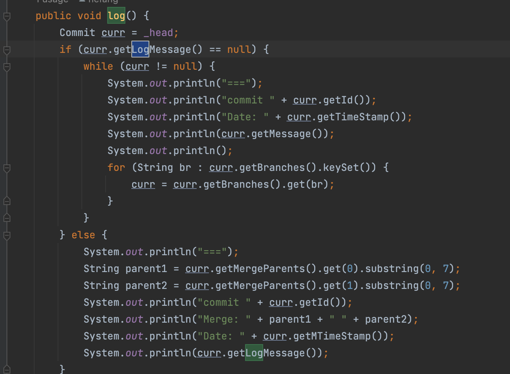This screenshot has width=510, height=374.
Task: Fold the if getLogMessage null block
Action: [x=7, y=50]
